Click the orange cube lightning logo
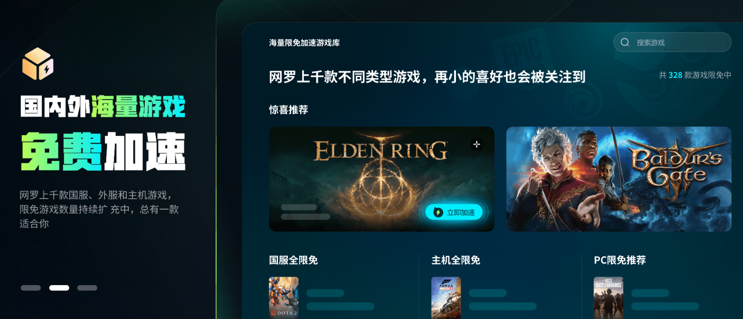This screenshot has height=319, width=743. (38, 64)
